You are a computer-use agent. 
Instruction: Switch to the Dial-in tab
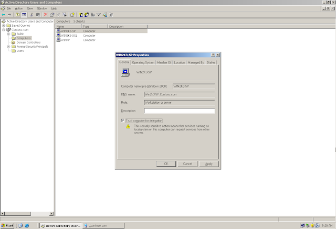tap(211, 63)
